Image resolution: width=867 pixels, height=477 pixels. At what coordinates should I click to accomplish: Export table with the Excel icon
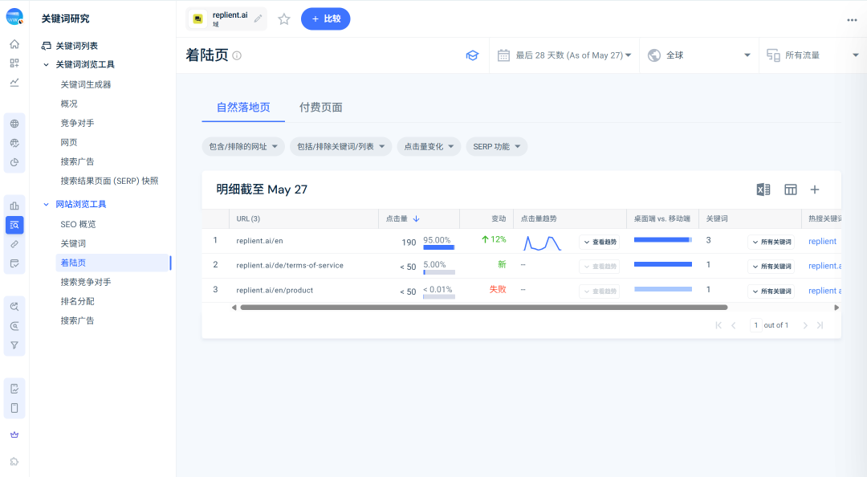763,190
